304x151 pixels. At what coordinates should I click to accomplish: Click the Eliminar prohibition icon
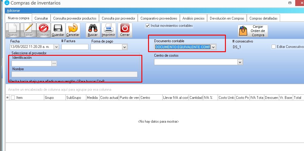point(44,29)
